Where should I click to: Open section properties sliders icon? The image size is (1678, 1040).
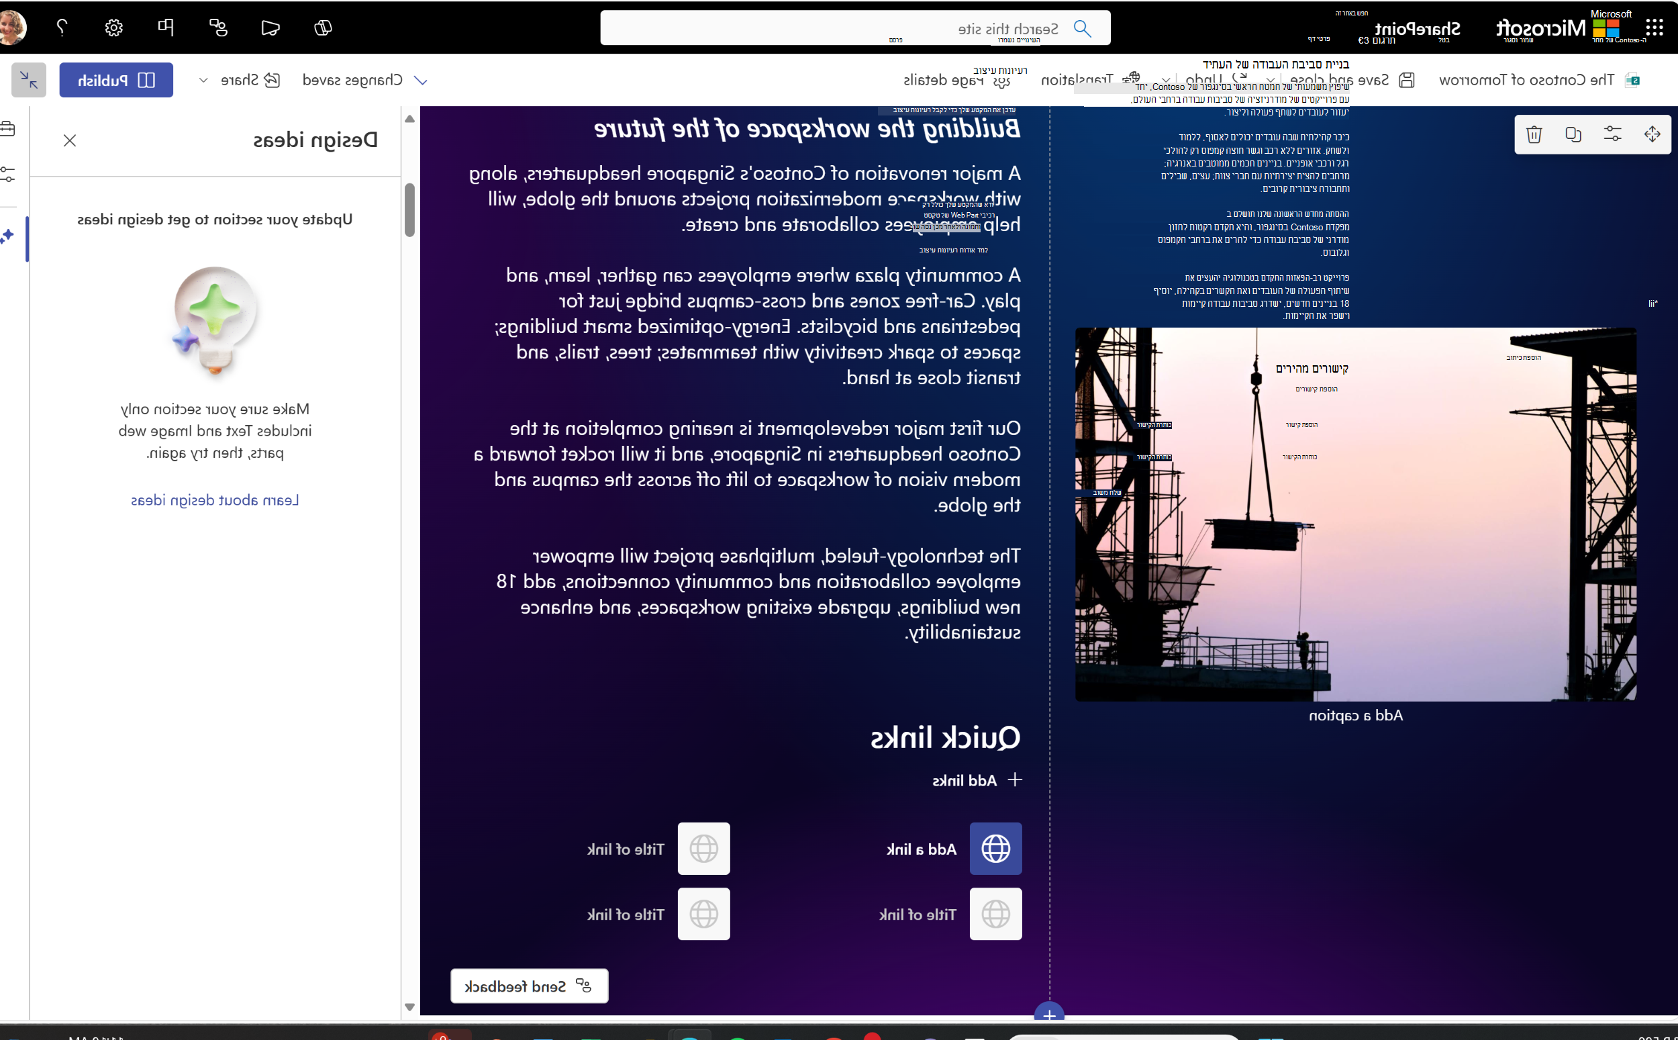pos(1612,134)
